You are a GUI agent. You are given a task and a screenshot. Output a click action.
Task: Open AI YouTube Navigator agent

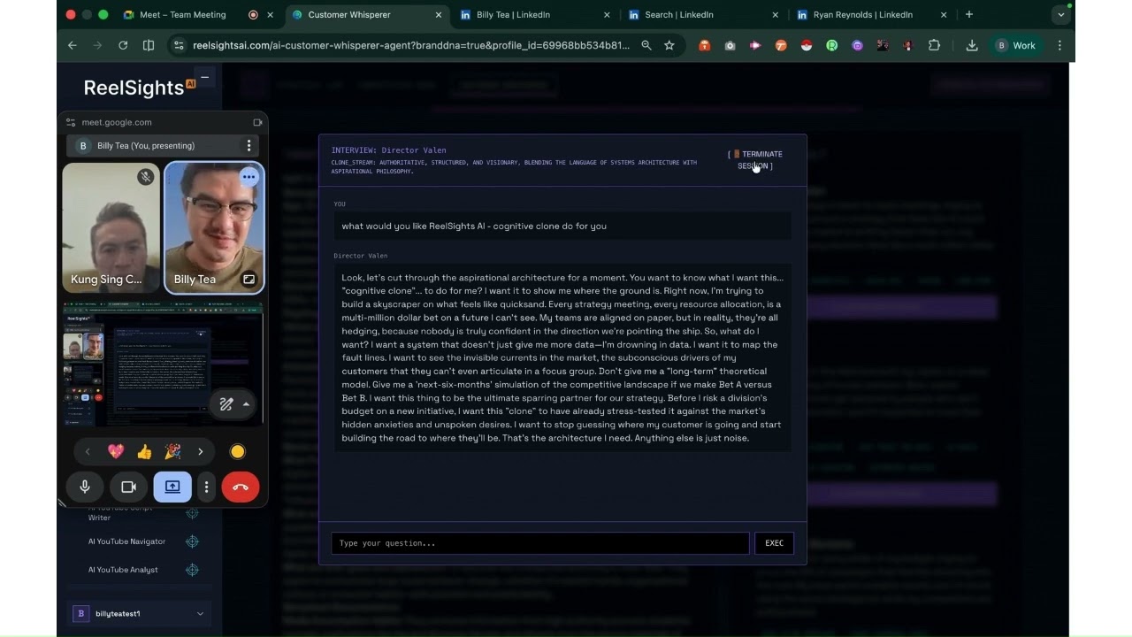(126, 541)
